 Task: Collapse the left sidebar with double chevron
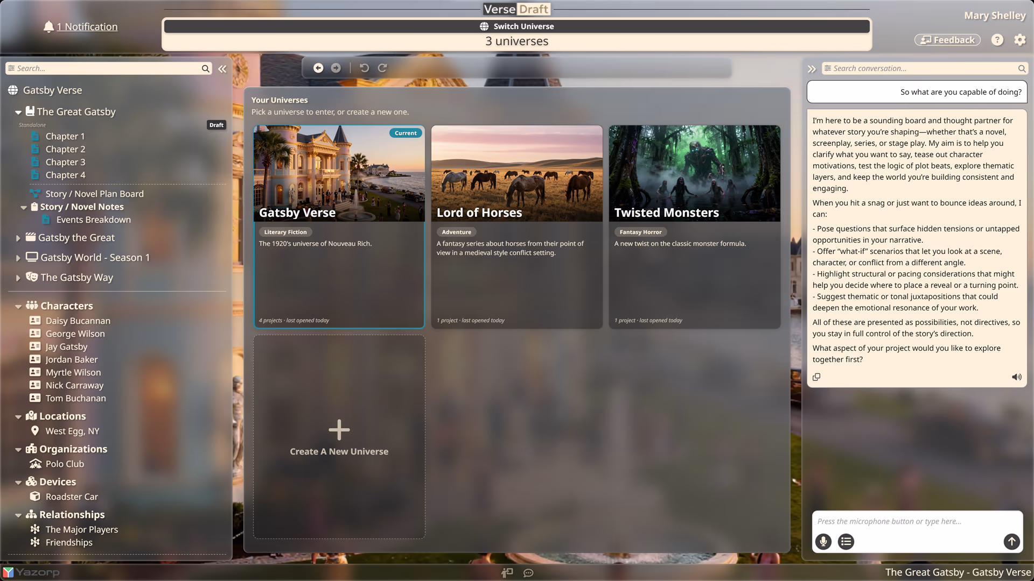[222, 69]
